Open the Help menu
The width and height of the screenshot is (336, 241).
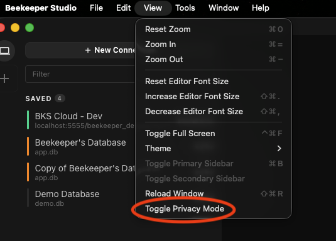[261, 8]
